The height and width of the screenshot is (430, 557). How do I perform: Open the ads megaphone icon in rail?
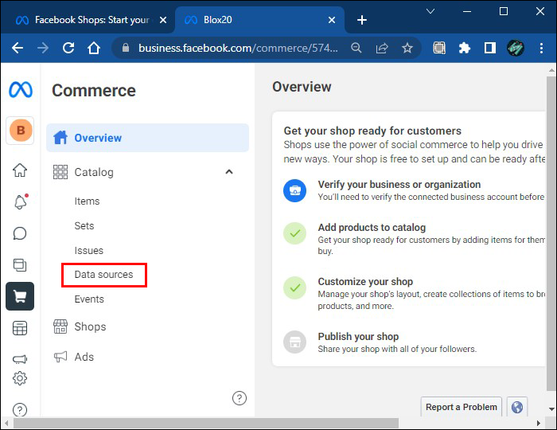pyautogui.click(x=20, y=358)
